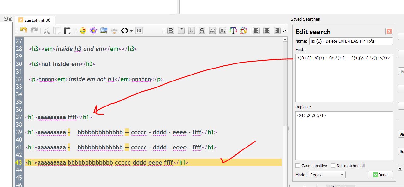The image size is (404, 187).
Task: Insert an image via toolbar icon
Action: (x=104, y=31)
